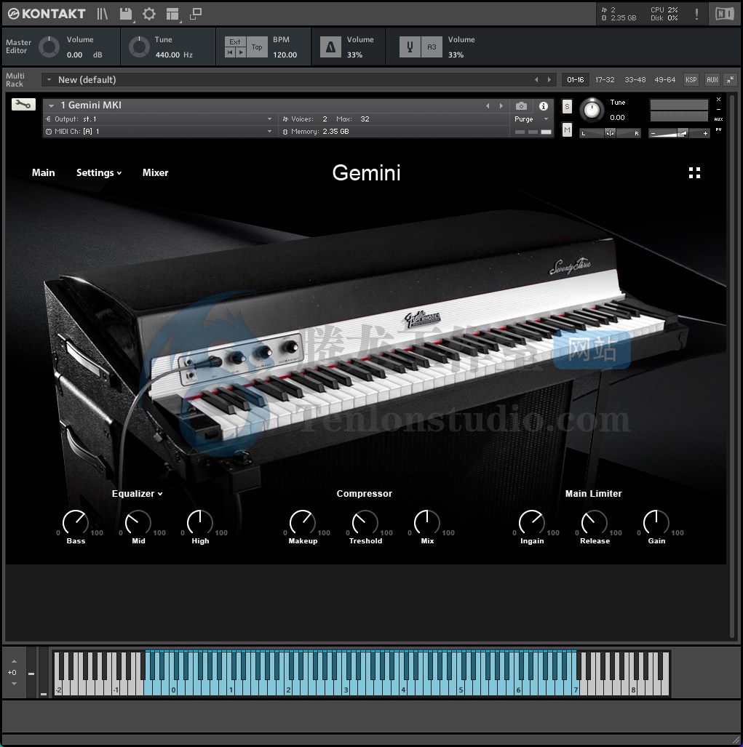
Task: Toggle the KSP multi script button
Action: [x=691, y=79]
